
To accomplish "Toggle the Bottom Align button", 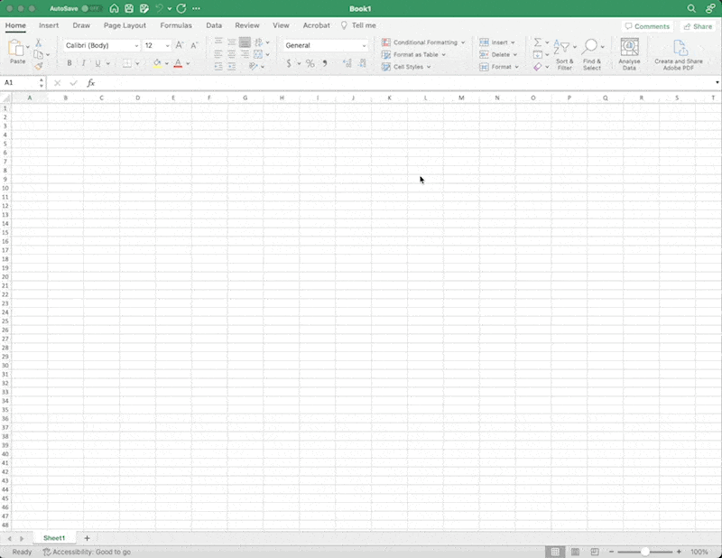I will click(x=245, y=42).
